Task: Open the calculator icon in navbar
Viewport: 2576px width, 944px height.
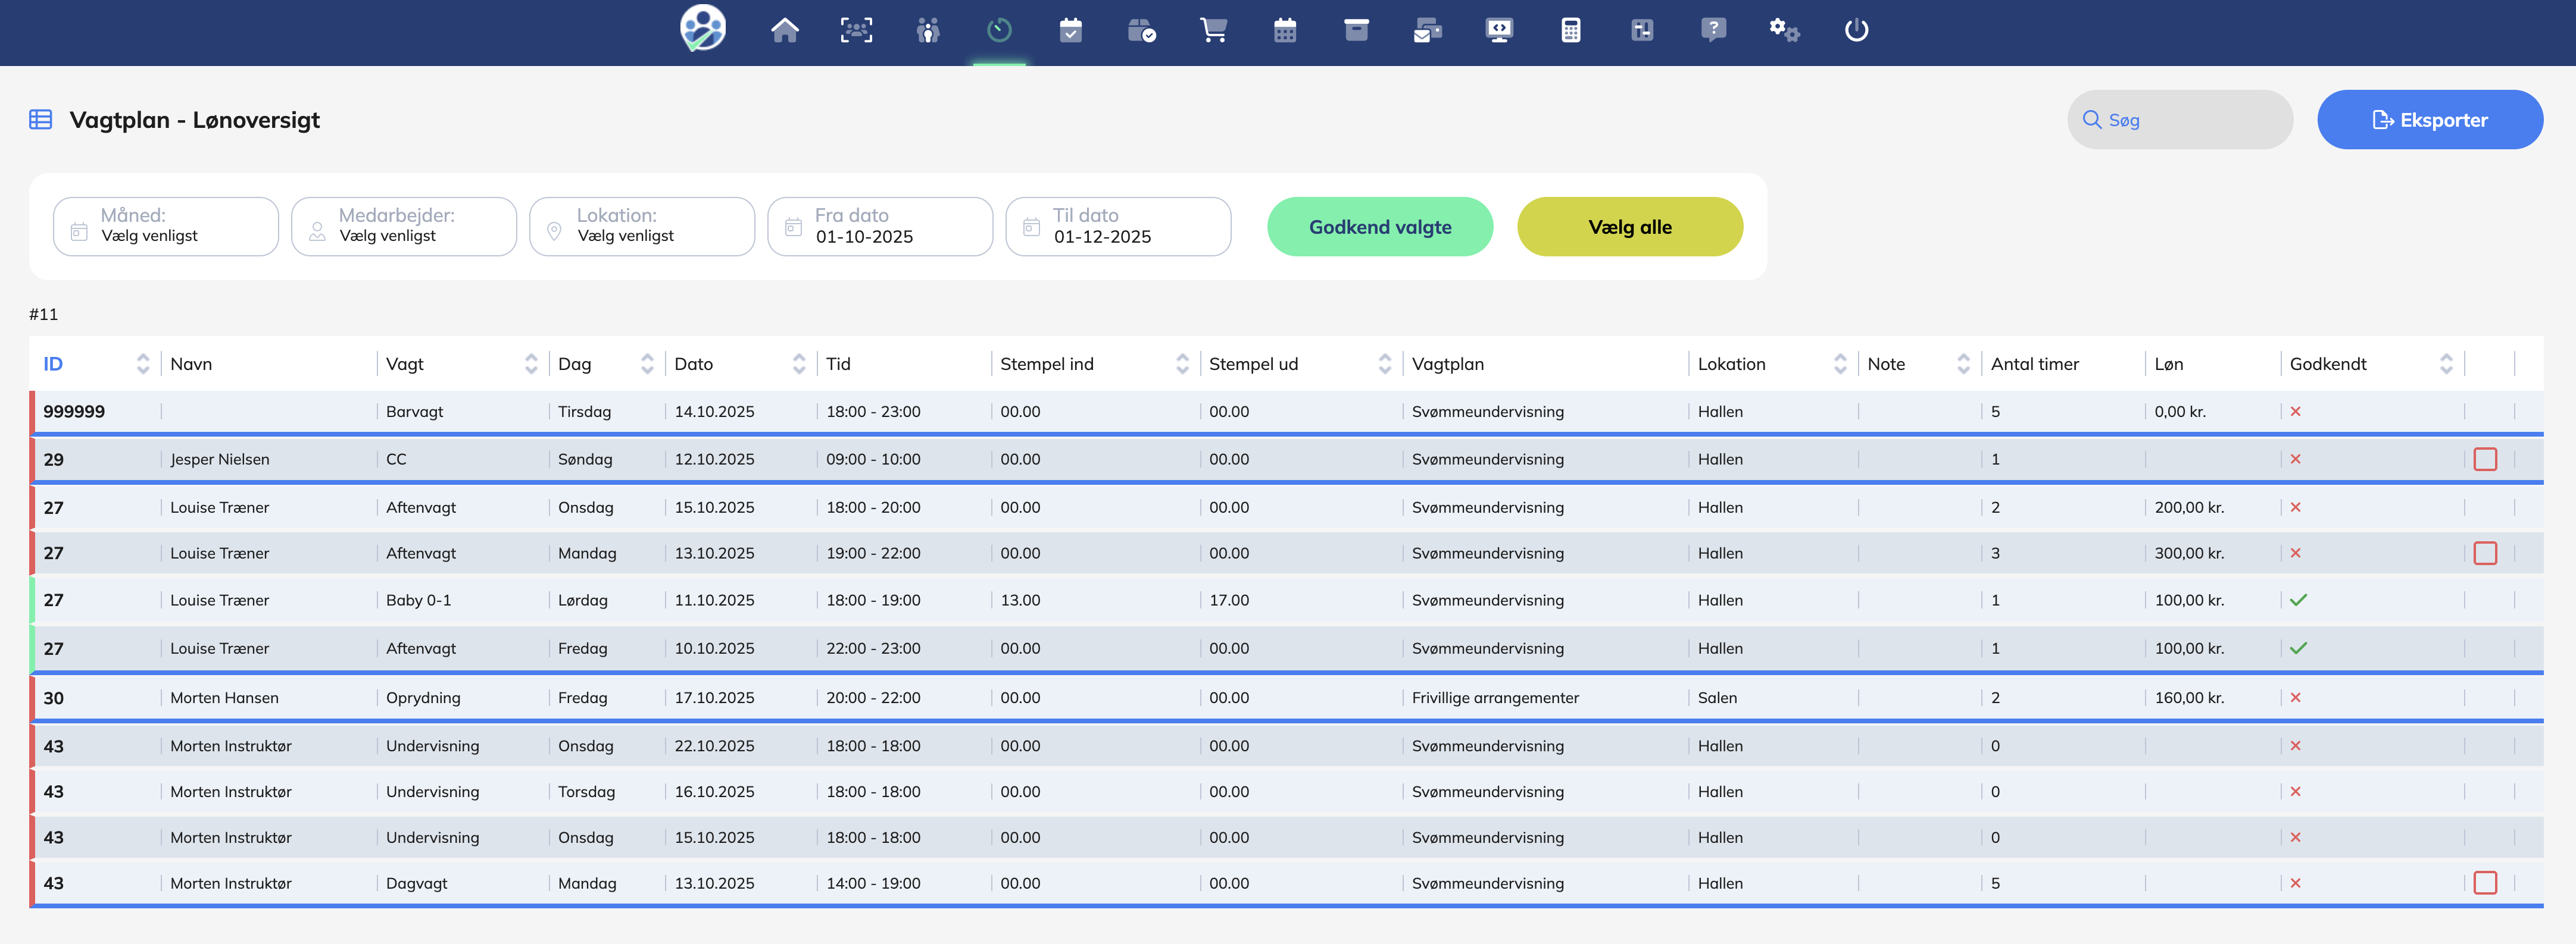Action: click(1570, 31)
